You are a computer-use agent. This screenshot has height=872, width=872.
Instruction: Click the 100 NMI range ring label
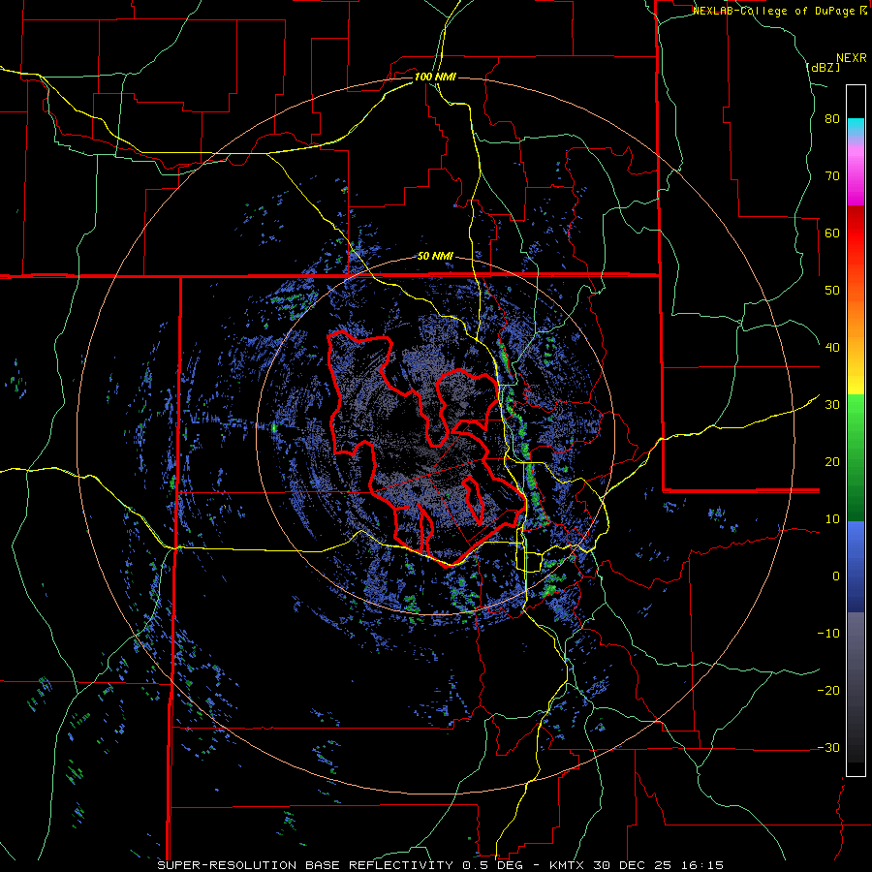pyautogui.click(x=435, y=77)
